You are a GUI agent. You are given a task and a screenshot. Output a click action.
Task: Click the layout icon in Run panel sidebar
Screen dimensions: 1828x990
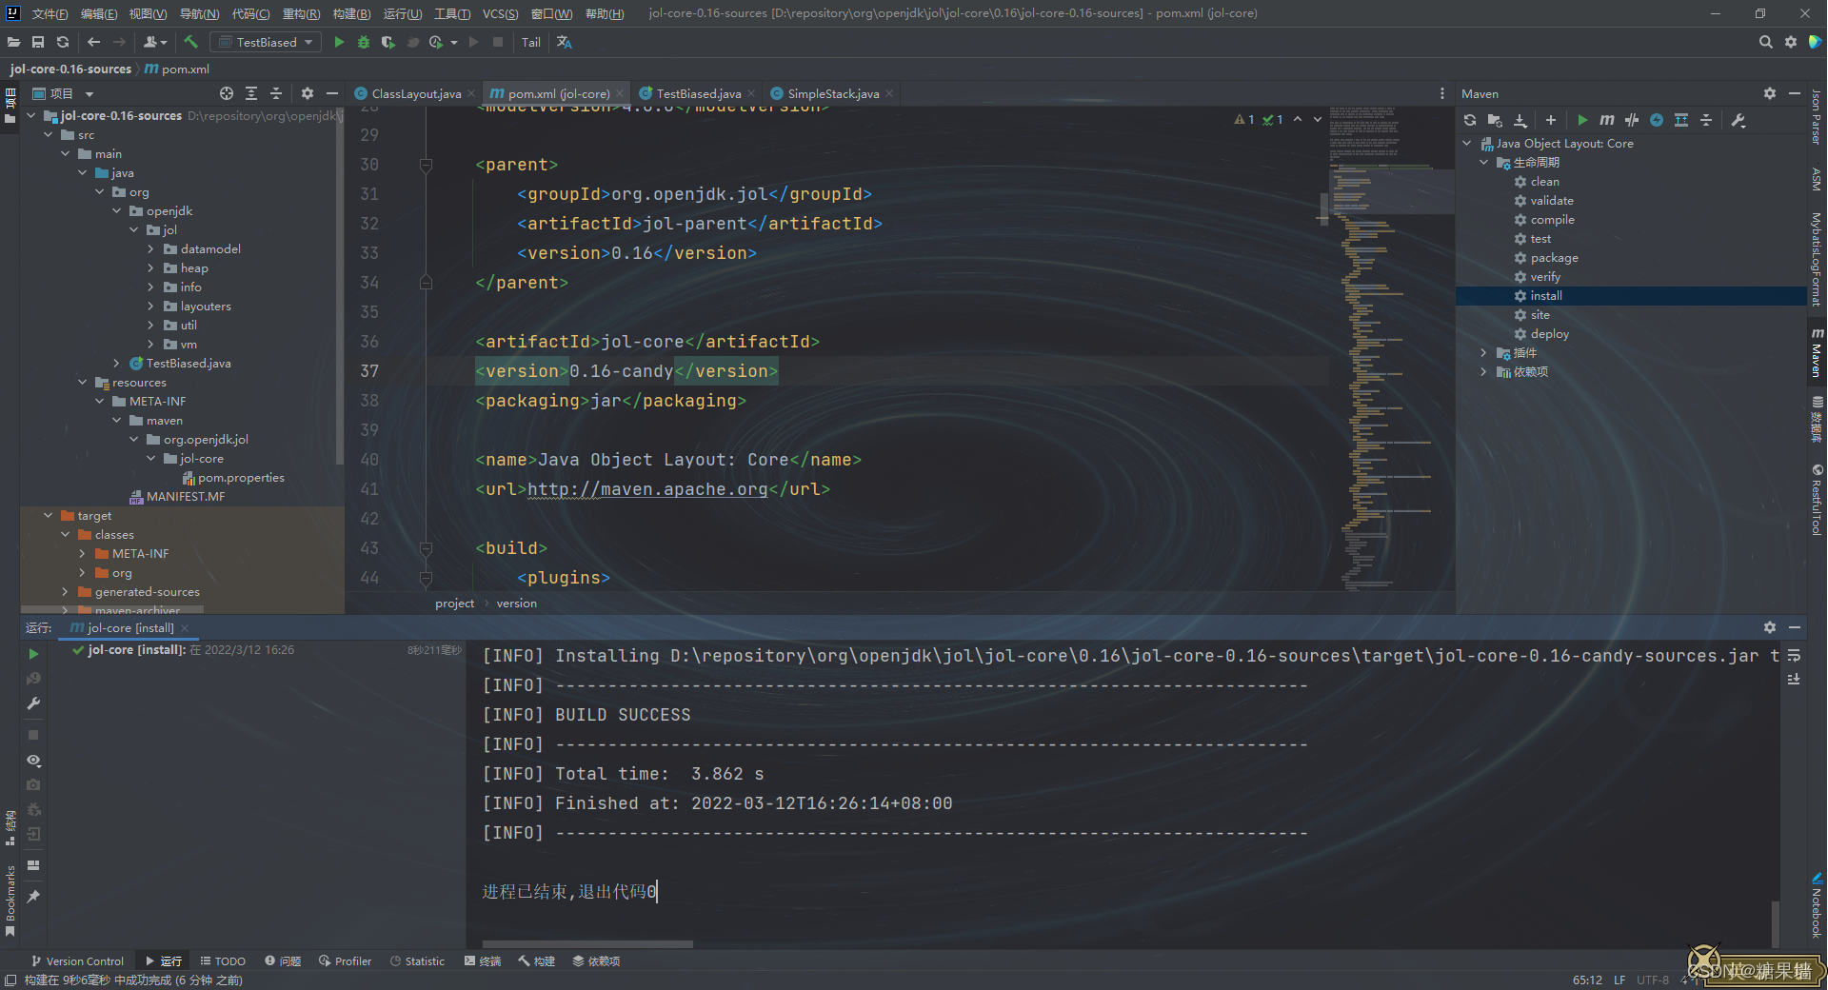(33, 865)
